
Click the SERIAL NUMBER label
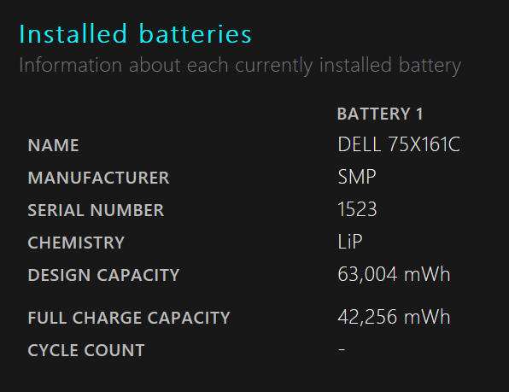pos(96,210)
